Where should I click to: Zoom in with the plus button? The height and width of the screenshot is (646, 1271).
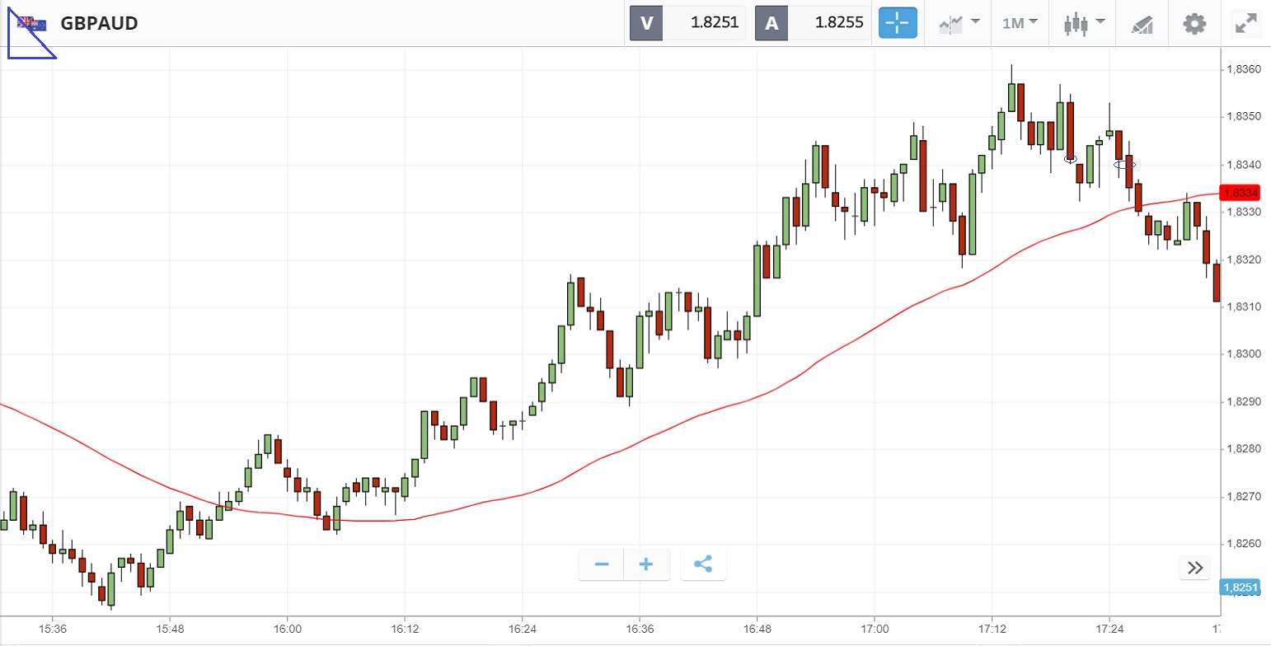tap(646, 564)
